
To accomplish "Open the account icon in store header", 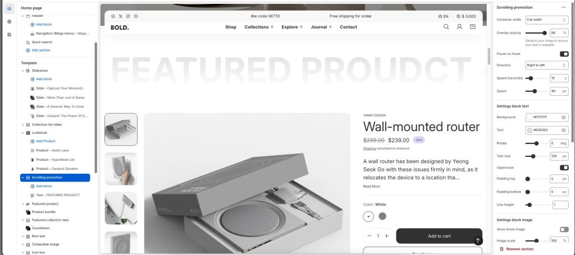I will point(459,27).
